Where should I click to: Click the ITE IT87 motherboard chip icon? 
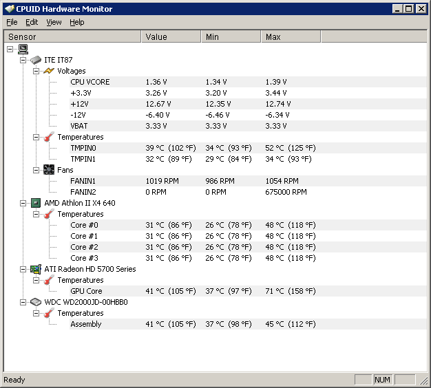coord(35,60)
